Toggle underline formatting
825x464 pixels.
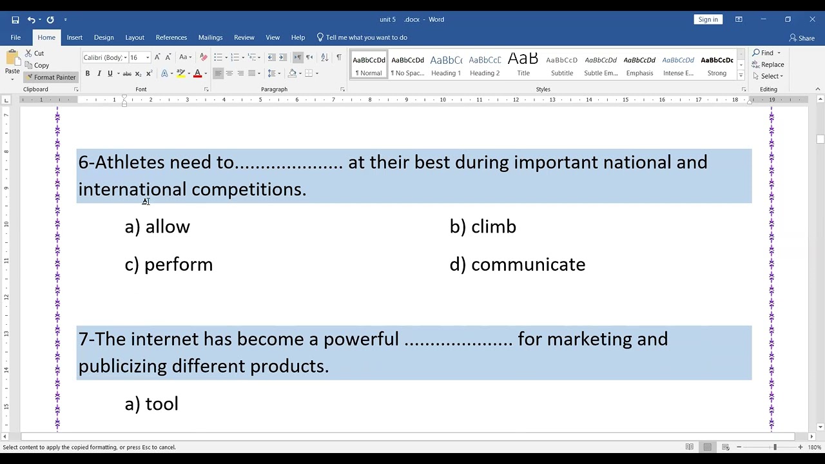(110, 73)
